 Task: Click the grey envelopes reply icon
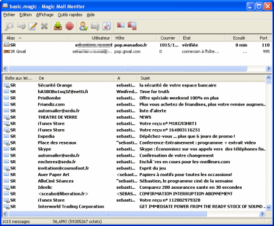point(95,26)
